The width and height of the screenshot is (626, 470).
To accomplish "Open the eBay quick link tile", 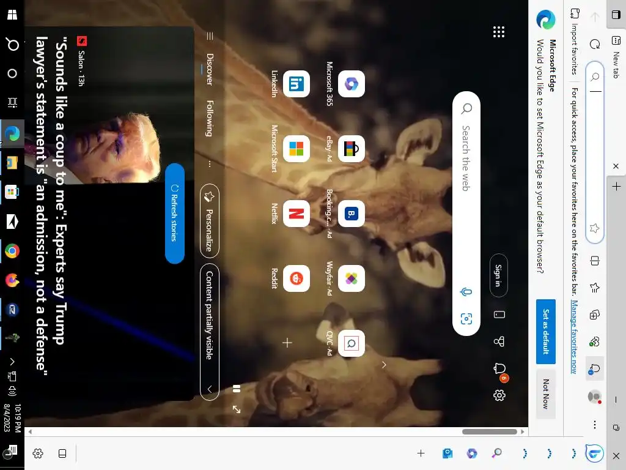I will pos(352,149).
